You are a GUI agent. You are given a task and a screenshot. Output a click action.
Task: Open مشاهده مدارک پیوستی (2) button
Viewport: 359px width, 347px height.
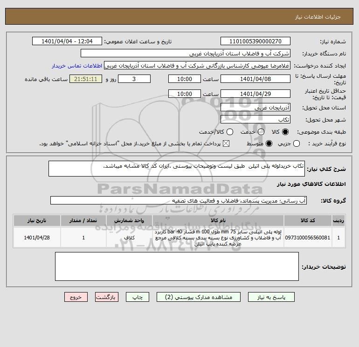[199, 297]
